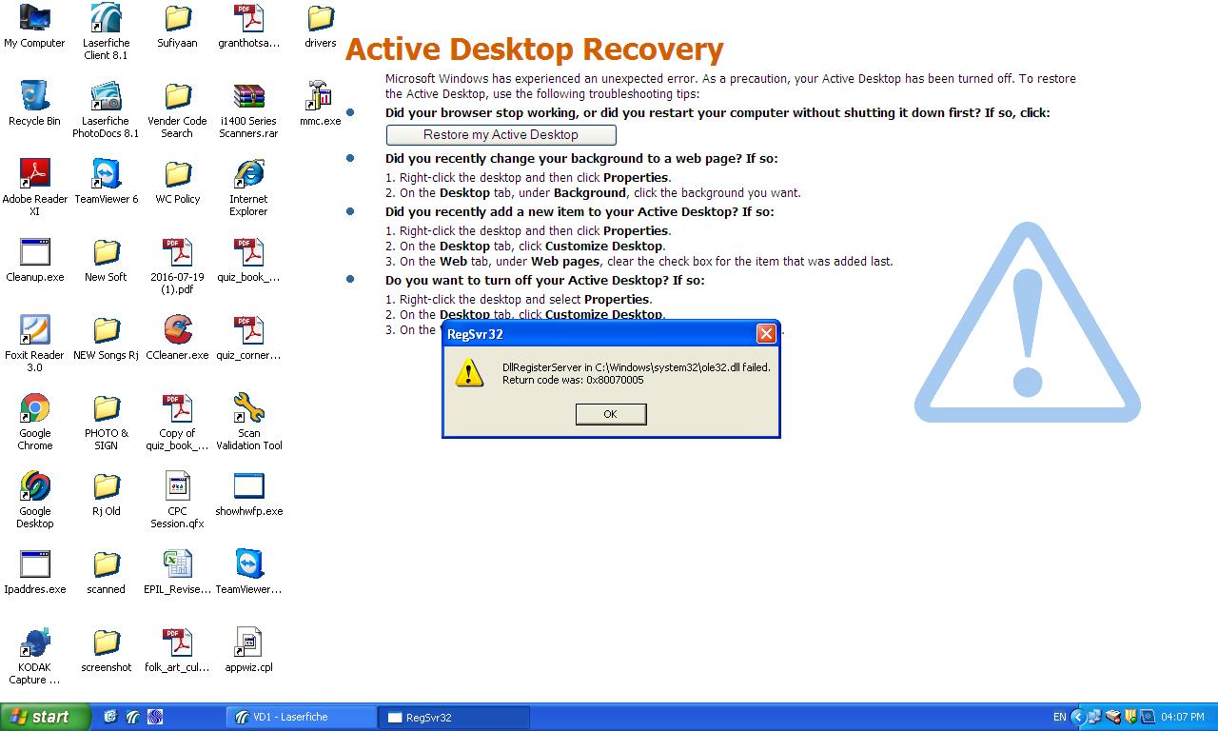This screenshot has width=1218, height=731.
Task: Select the Recycle Bin icon
Action: click(x=35, y=105)
